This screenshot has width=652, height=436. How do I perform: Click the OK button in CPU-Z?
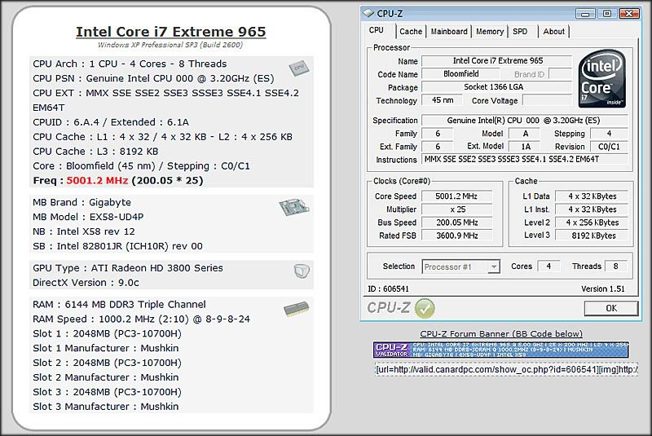coord(610,308)
